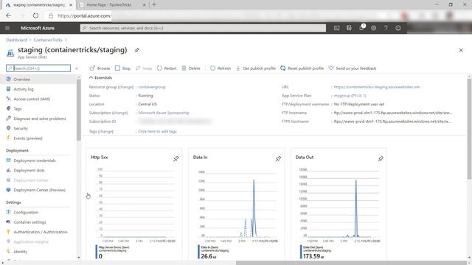Click the main content vertical scrollbar
The image size is (472, 265).
tap(469, 130)
